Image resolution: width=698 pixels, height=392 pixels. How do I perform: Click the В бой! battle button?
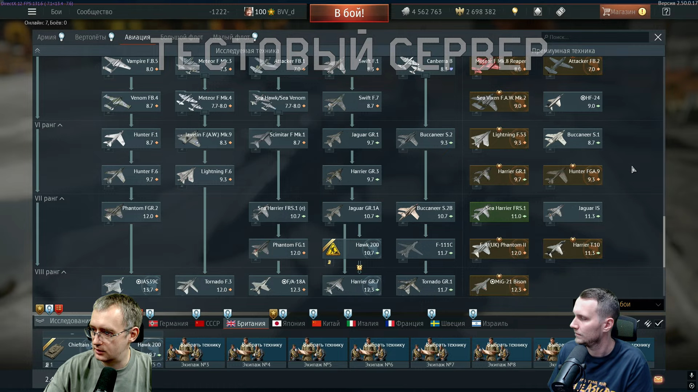349,13
